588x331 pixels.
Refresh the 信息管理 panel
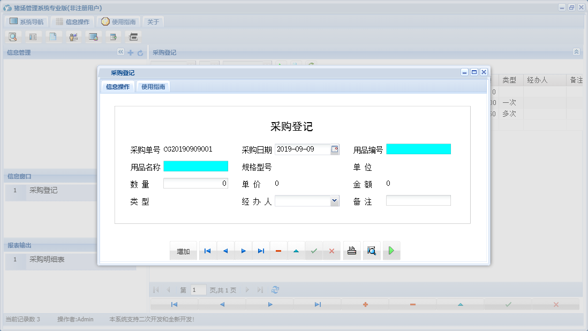tap(140, 52)
